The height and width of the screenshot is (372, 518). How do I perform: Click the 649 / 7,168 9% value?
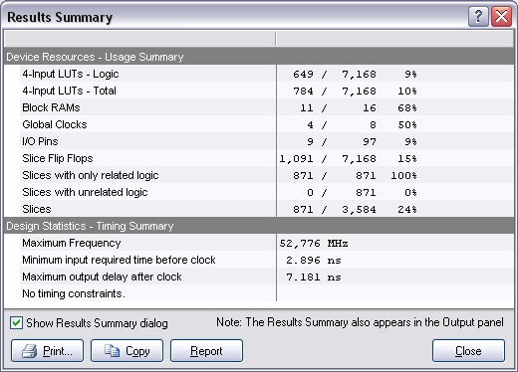click(355, 75)
